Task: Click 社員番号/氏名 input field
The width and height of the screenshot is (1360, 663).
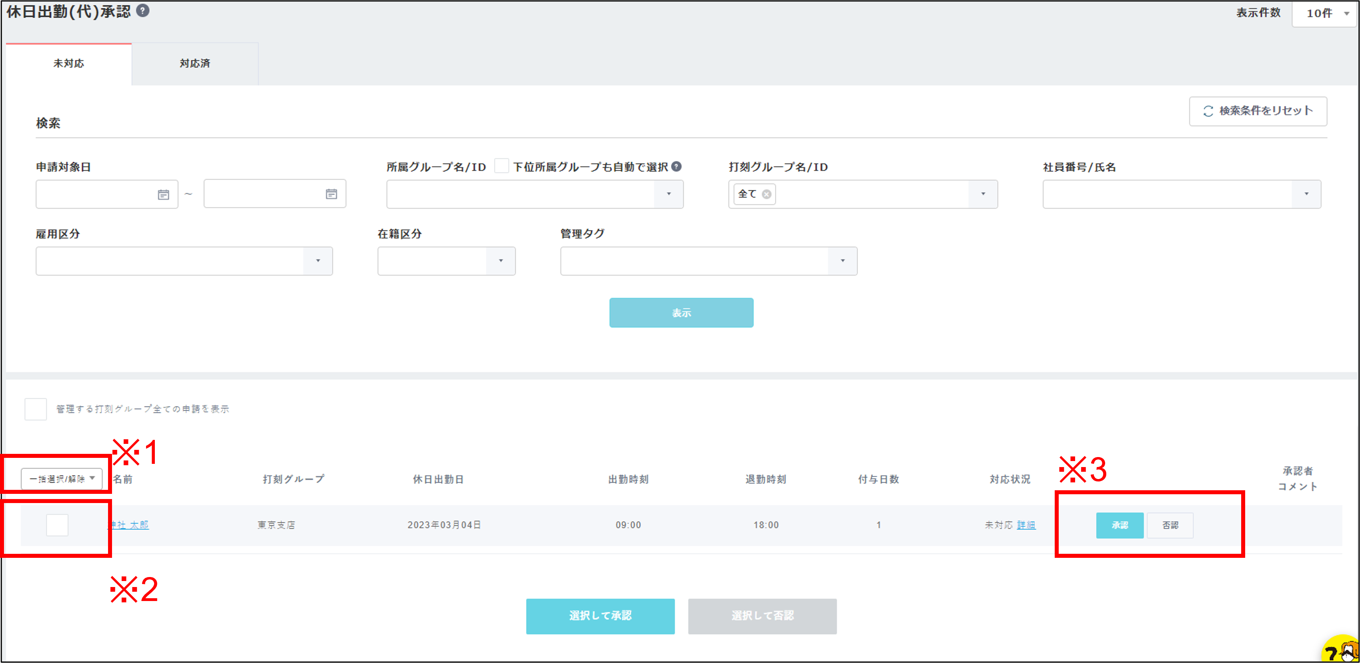Action: coord(1167,194)
